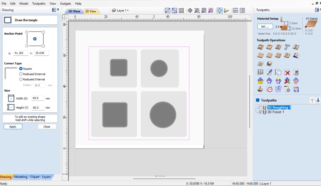Select the Moulding toolpath icon

tap(296, 55)
